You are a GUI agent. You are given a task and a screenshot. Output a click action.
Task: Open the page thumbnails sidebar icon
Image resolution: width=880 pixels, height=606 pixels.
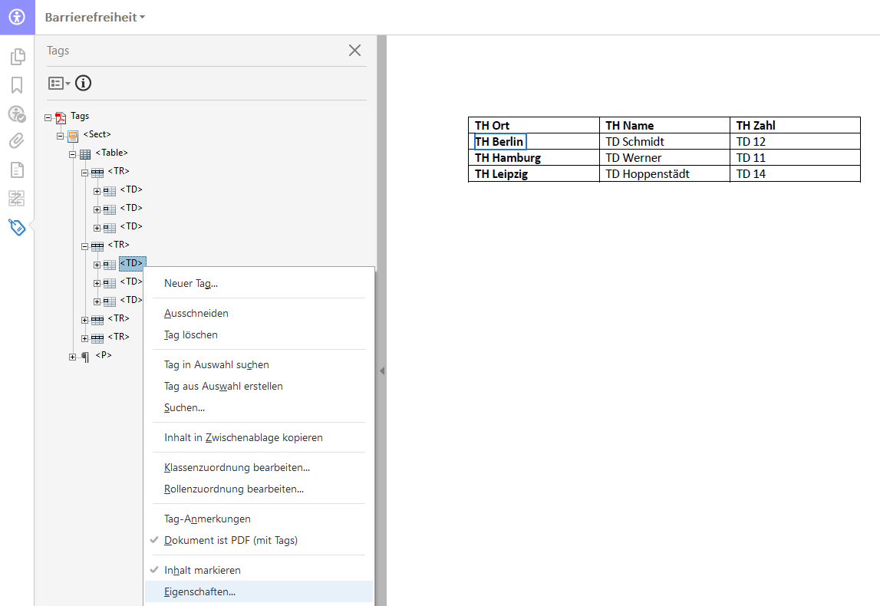17,57
